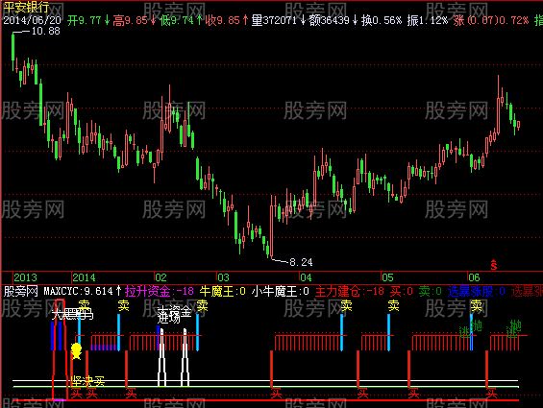
Task: Click the volume 量372071 figure
Action: pyautogui.click(x=274, y=20)
